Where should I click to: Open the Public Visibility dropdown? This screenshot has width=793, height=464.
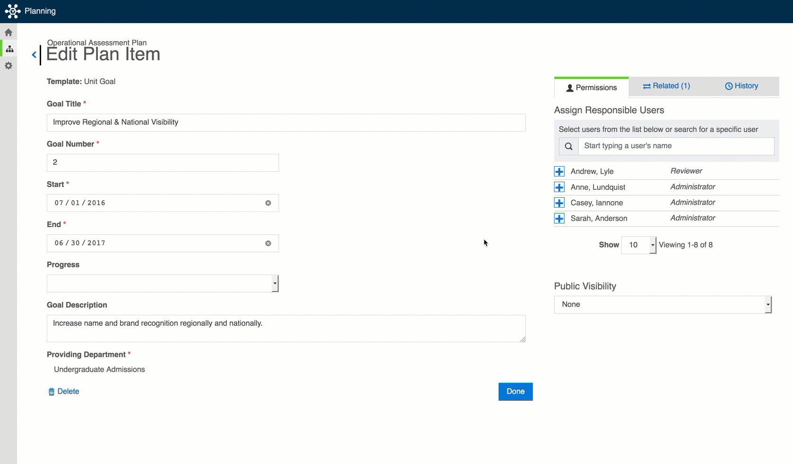click(663, 304)
